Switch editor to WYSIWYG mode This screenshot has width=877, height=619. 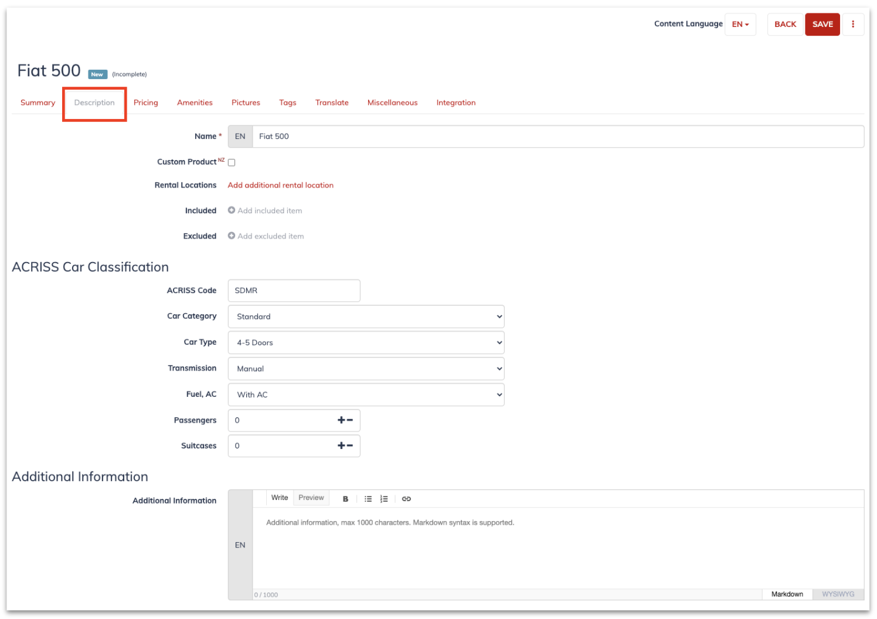(x=838, y=594)
